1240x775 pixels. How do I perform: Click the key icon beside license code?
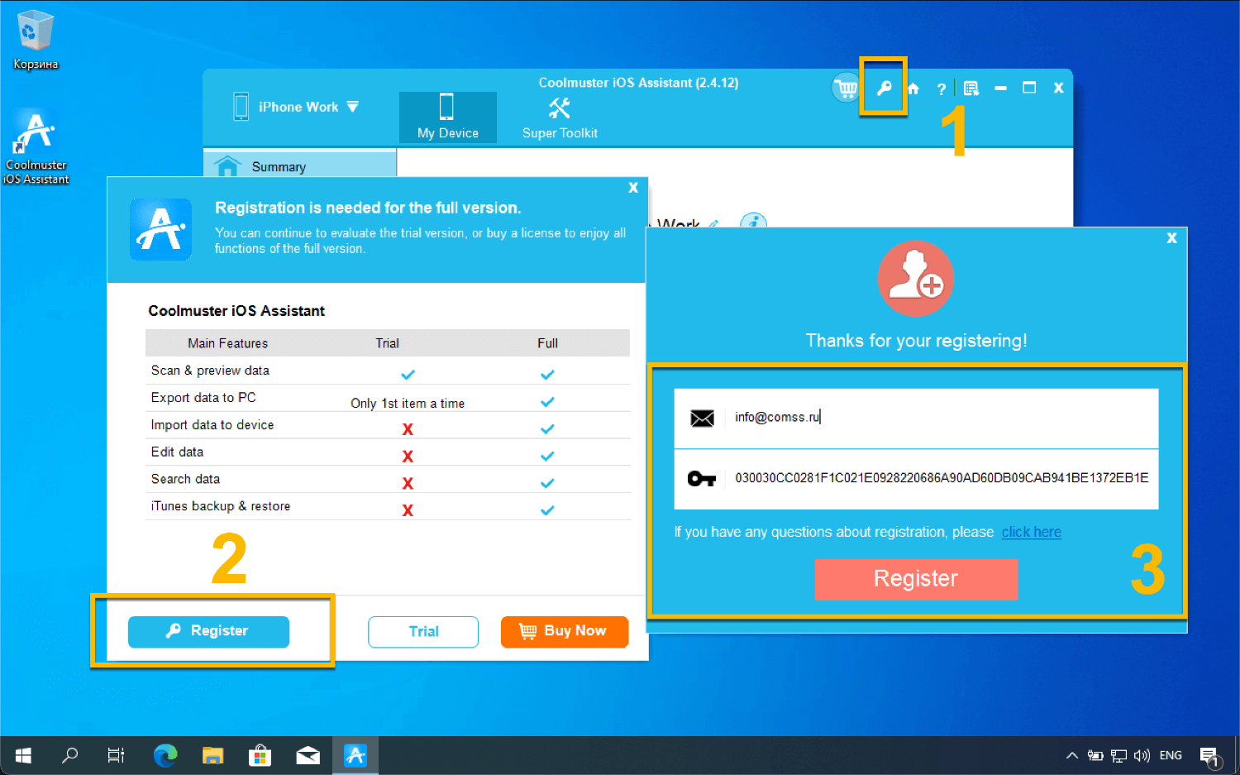[702, 479]
